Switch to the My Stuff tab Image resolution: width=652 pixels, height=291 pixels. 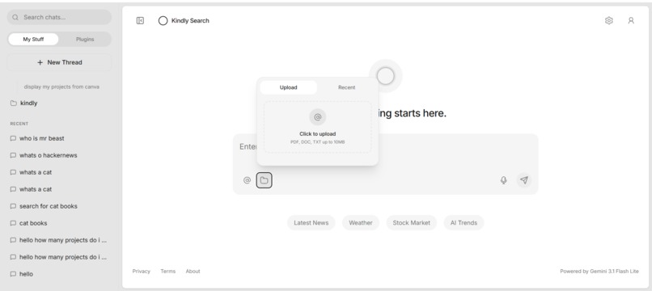point(33,39)
